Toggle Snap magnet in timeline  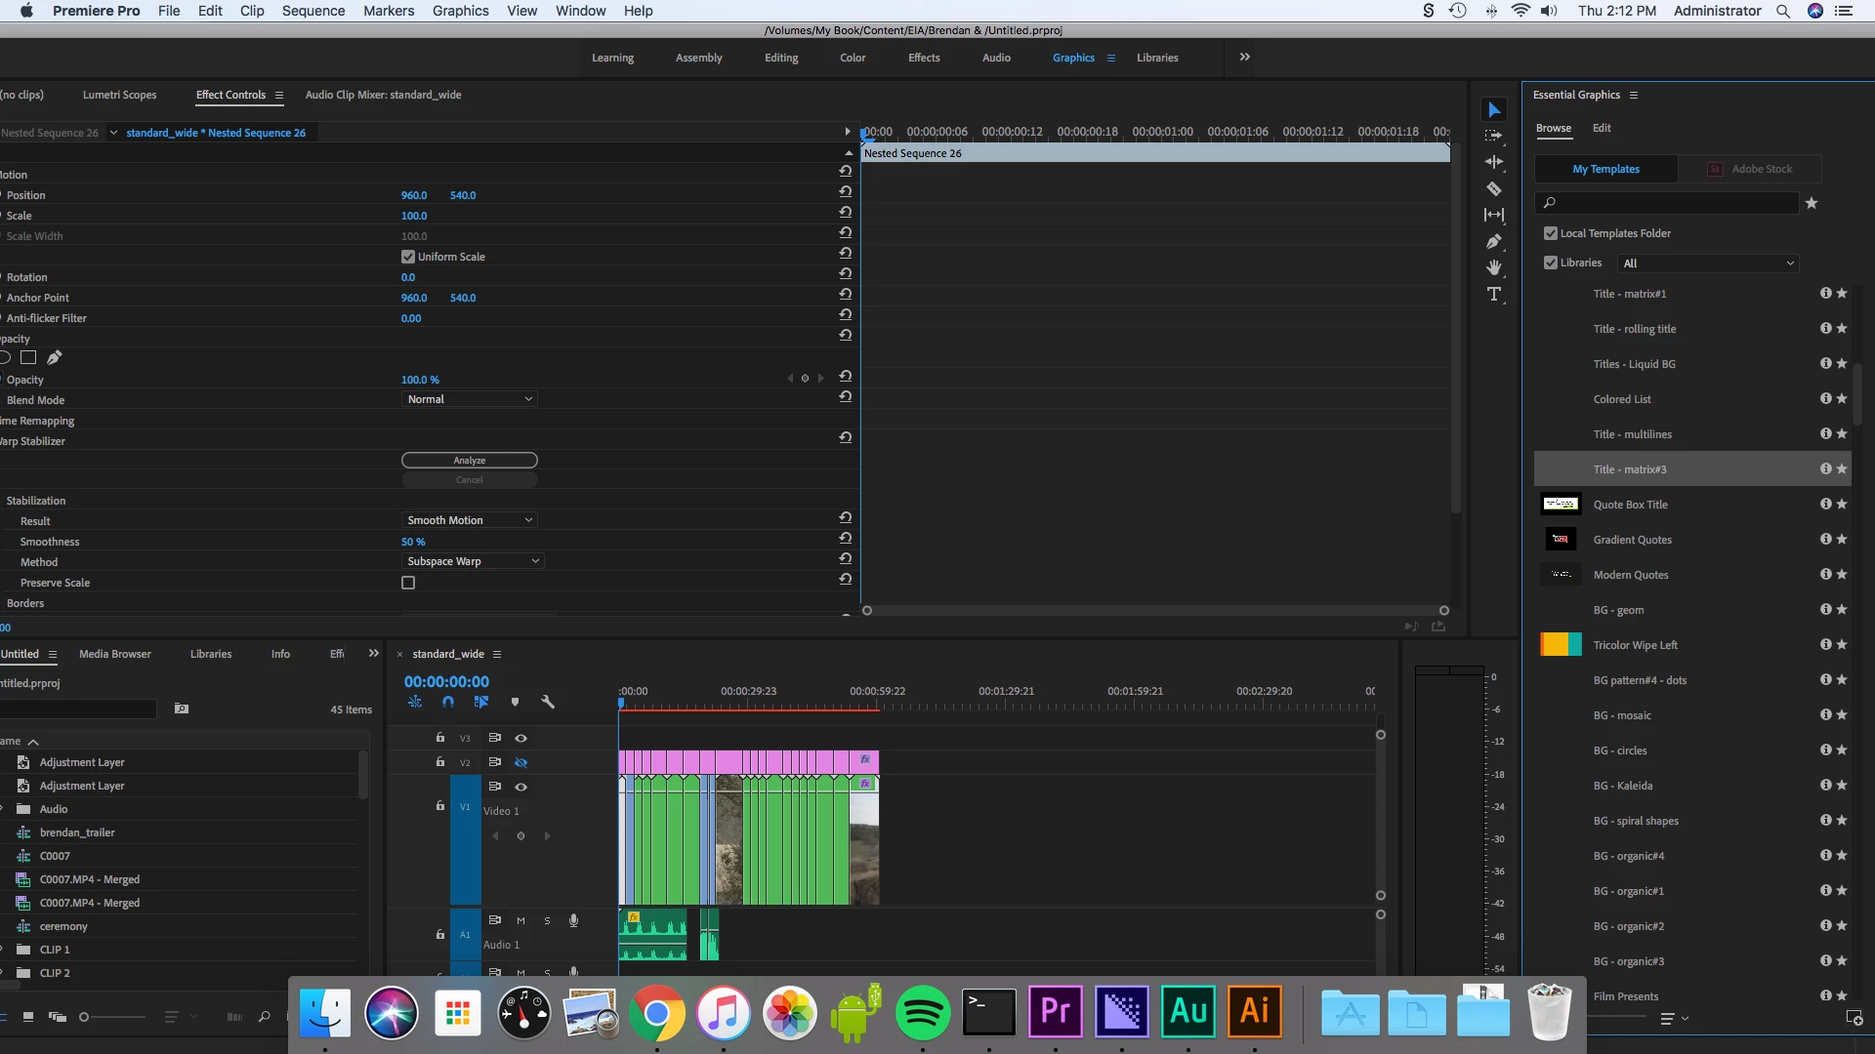[x=448, y=702]
